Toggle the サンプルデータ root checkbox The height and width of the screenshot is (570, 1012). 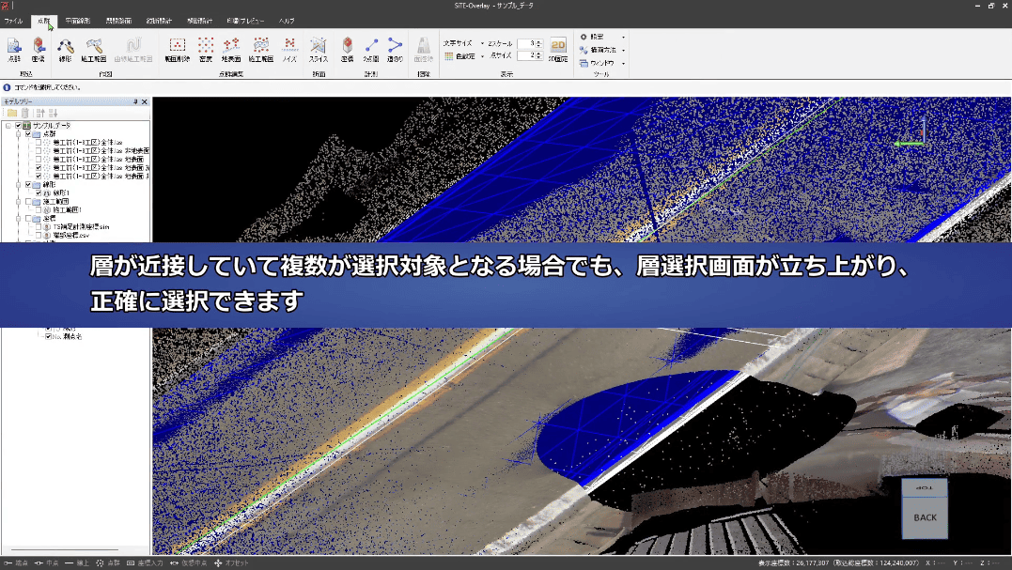click(18, 126)
